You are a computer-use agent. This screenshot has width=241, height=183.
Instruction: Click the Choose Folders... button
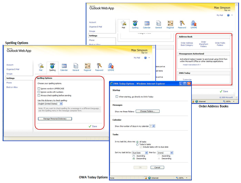pyautogui.click(x=147, y=111)
